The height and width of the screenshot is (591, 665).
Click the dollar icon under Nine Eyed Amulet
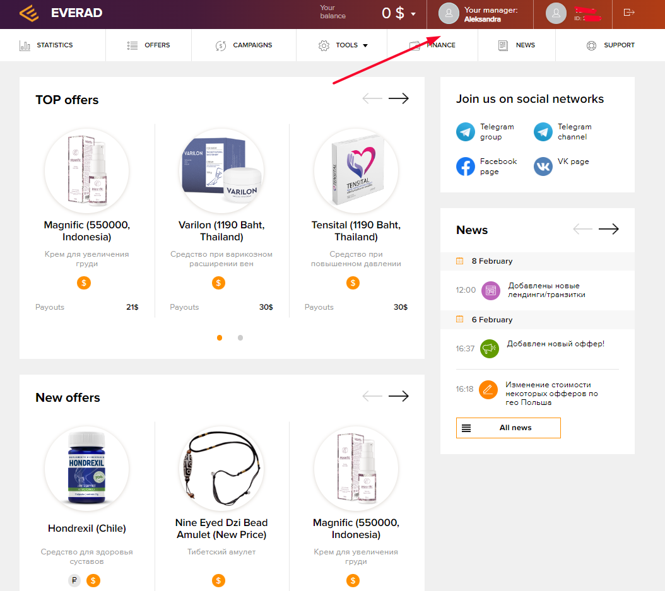click(218, 580)
